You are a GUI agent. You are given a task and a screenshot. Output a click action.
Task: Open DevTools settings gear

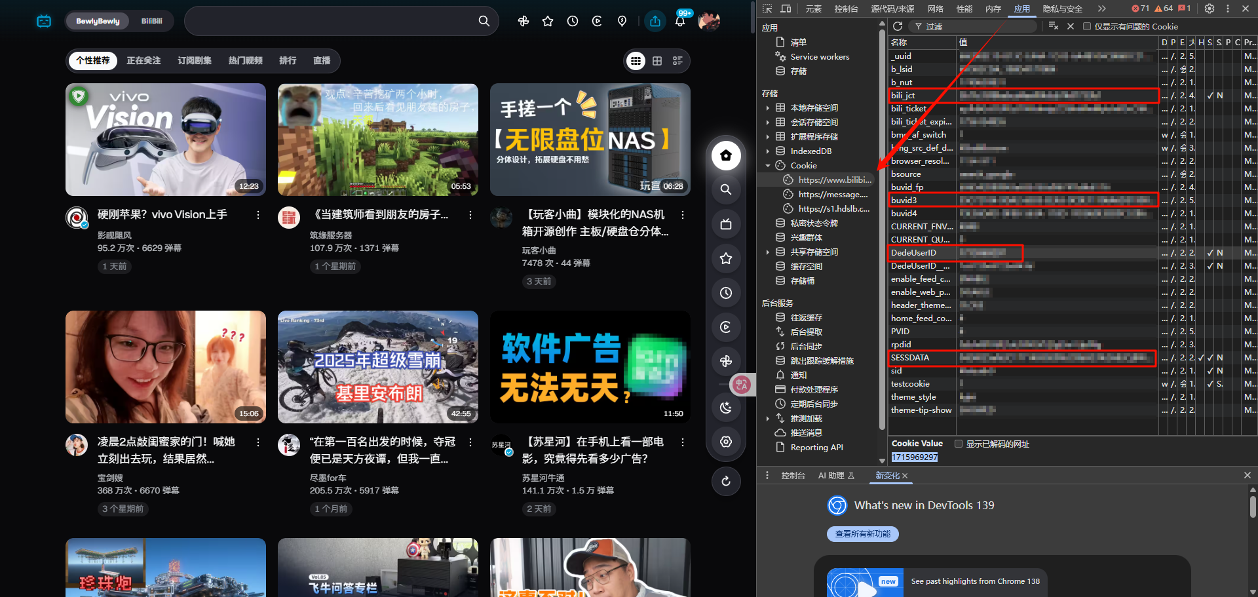(x=1210, y=9)
